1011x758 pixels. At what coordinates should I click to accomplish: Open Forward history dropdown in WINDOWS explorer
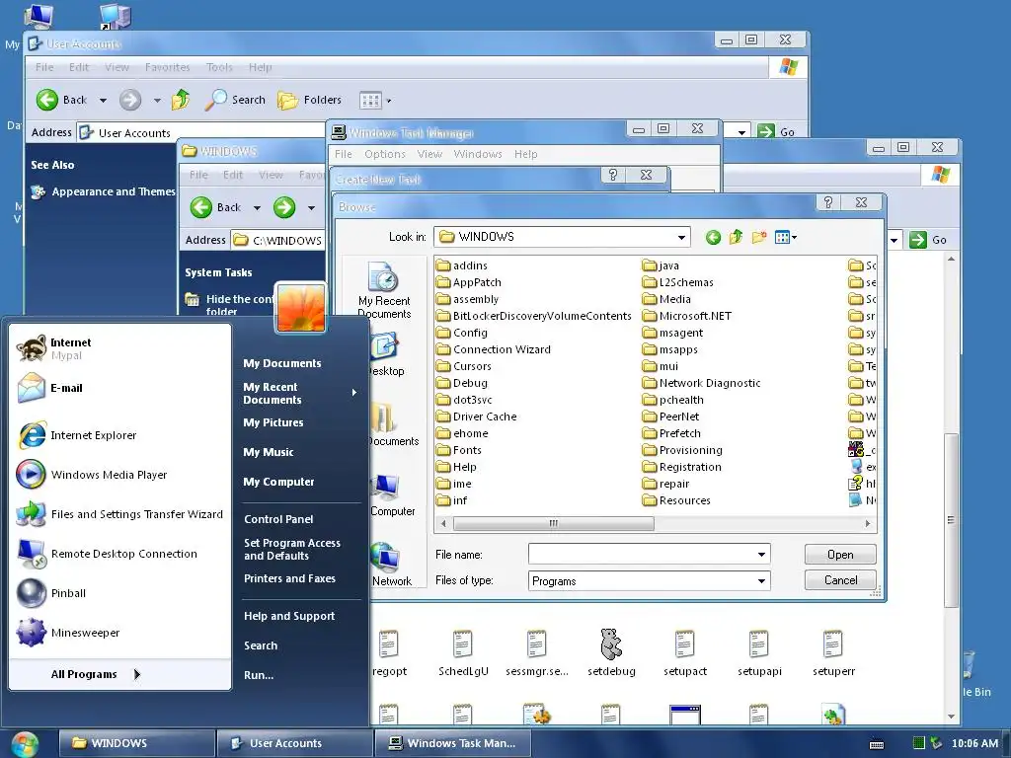pos(311,207)
